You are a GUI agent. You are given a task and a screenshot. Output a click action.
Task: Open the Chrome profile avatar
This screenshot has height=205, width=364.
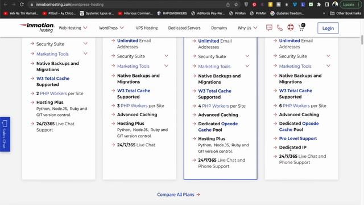click(335, 4)
